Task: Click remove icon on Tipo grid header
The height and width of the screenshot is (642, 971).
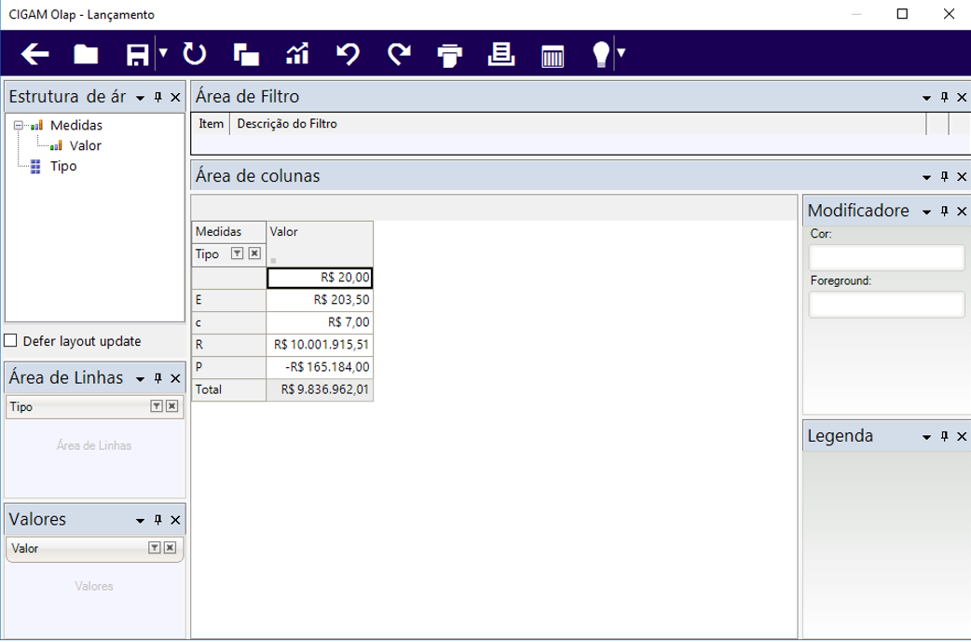Action: pyautogui.click(x=254, y=253)
